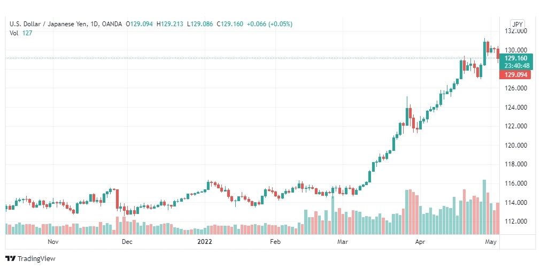Click the May label on the time axis
Screen dimensions: 541x268
pos(491,242)
